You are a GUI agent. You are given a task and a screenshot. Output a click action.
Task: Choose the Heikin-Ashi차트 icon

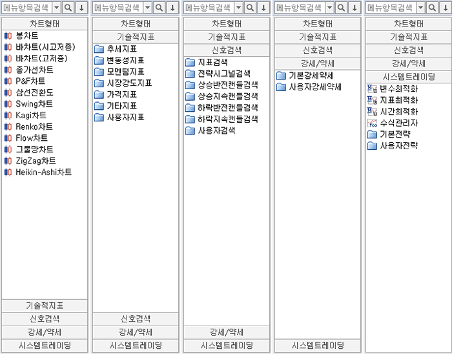click(x=8, y=172)
